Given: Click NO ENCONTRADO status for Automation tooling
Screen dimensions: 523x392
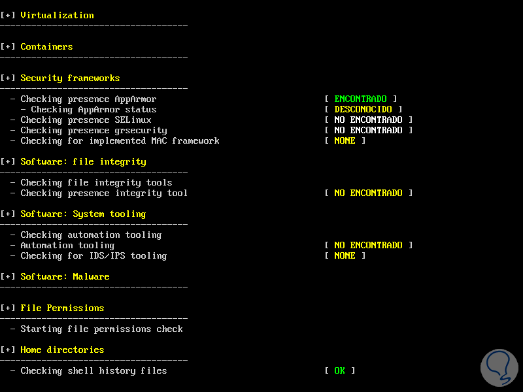Looking at the screenshot, I should [368, 245].
